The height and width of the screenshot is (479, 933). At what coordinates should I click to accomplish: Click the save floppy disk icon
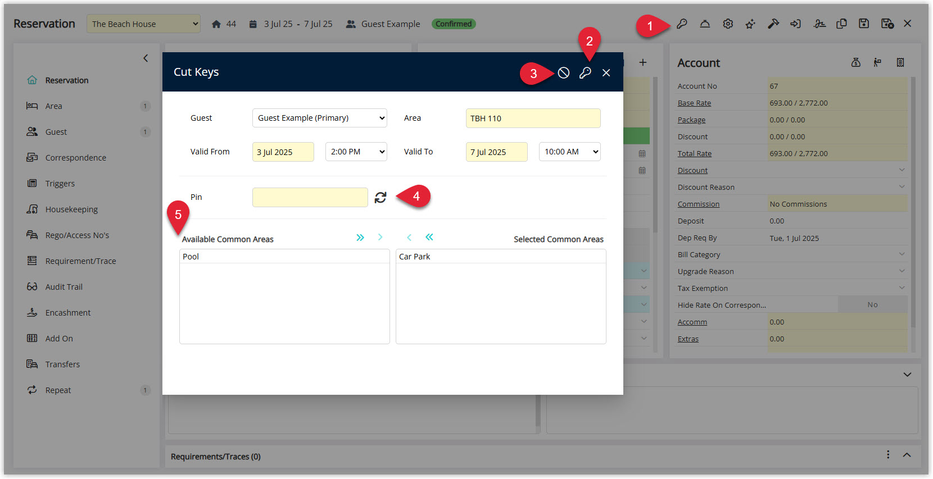(x=864, y=24)
